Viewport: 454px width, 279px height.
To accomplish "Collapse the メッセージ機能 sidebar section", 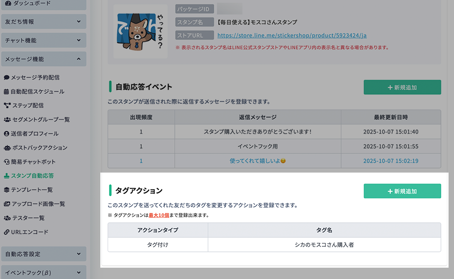I will tap(43, 59).
